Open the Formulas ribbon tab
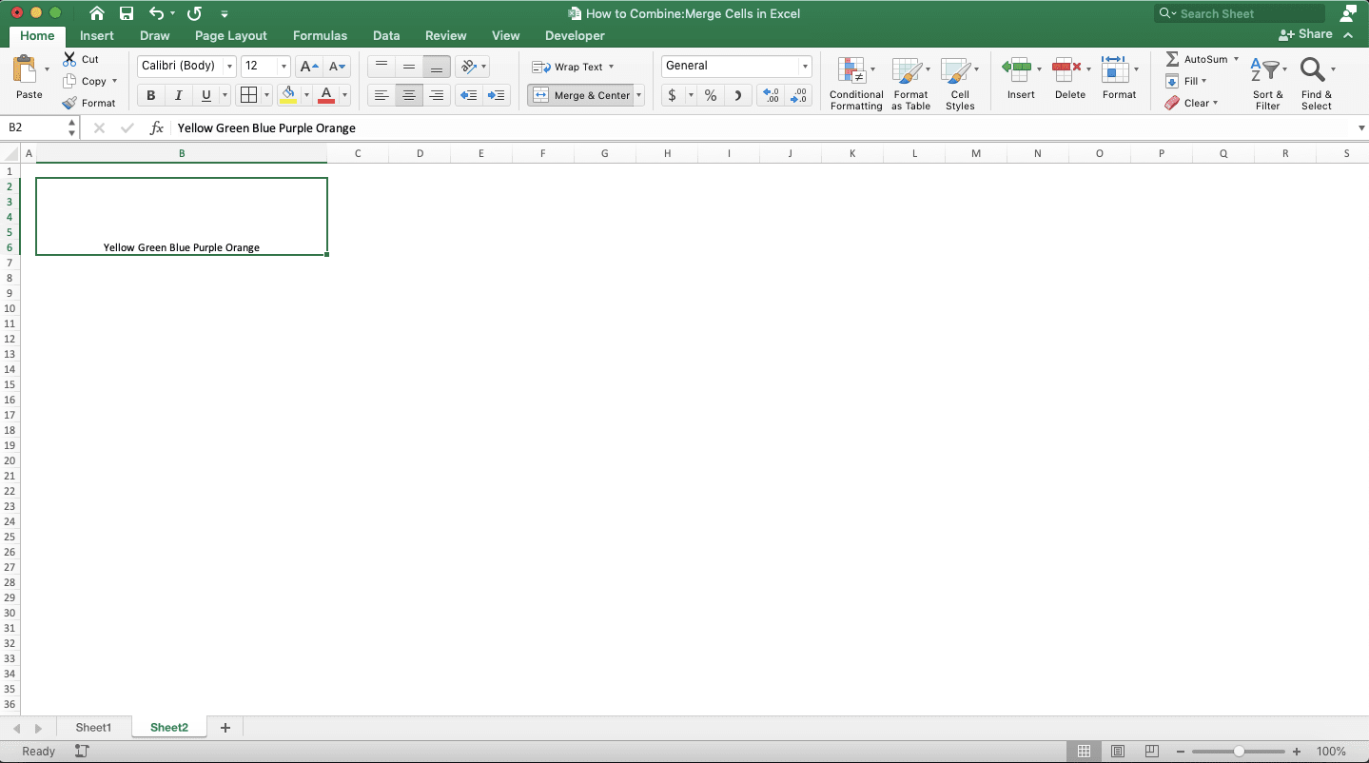The image size is (1369, 763). [320, 35]
